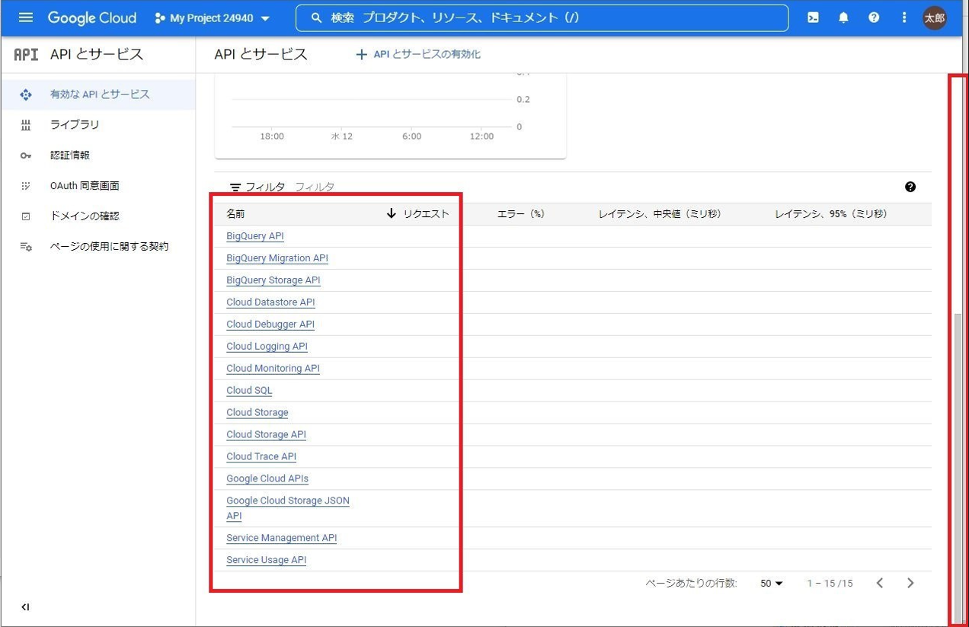Click the ページあたりの行数 label

tap(691, 584)
